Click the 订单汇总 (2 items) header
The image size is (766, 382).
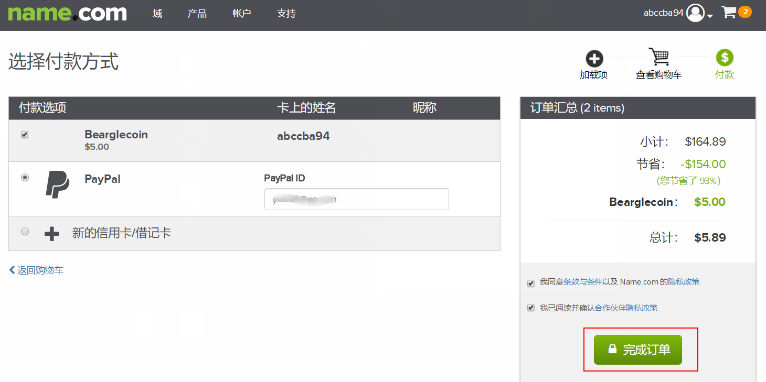coord(577,108)
